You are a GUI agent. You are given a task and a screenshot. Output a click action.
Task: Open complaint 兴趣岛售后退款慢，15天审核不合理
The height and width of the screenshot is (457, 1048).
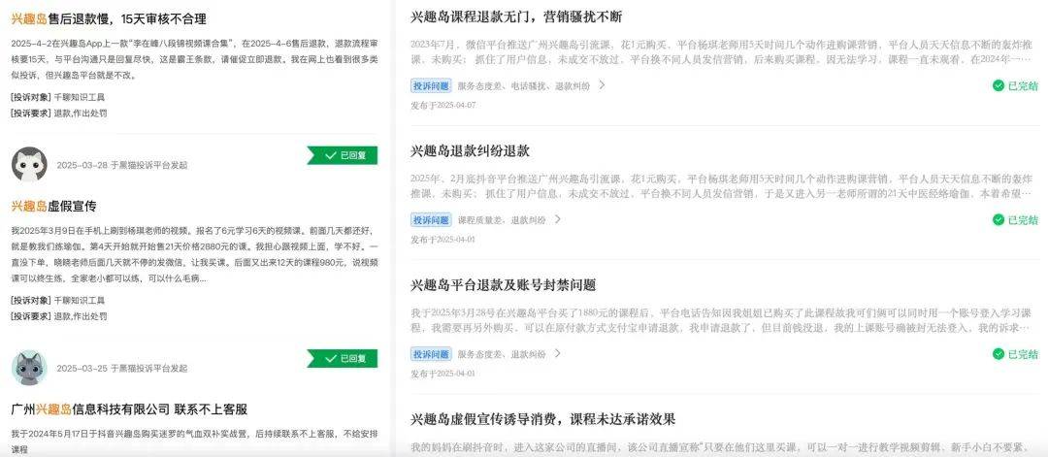point(109,19)
